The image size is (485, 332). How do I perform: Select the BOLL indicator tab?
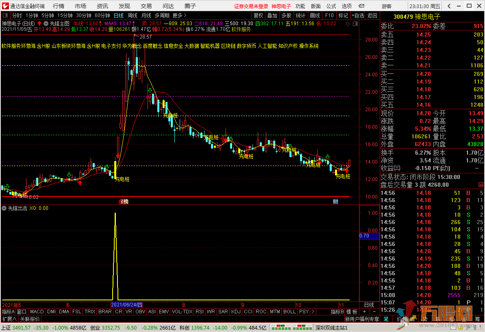click(289, 312)
